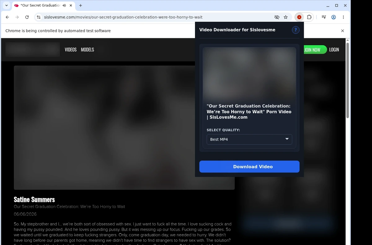The height and width of the screenshot is (245, 372).
Task: Bookmark this page with the star icon
Action: (286, 17)
